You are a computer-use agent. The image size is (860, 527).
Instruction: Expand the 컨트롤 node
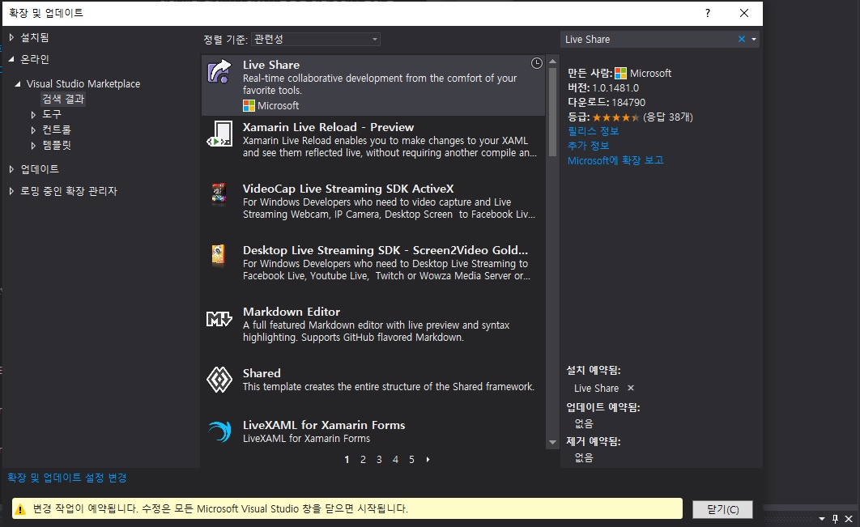[x=33, y=130]
